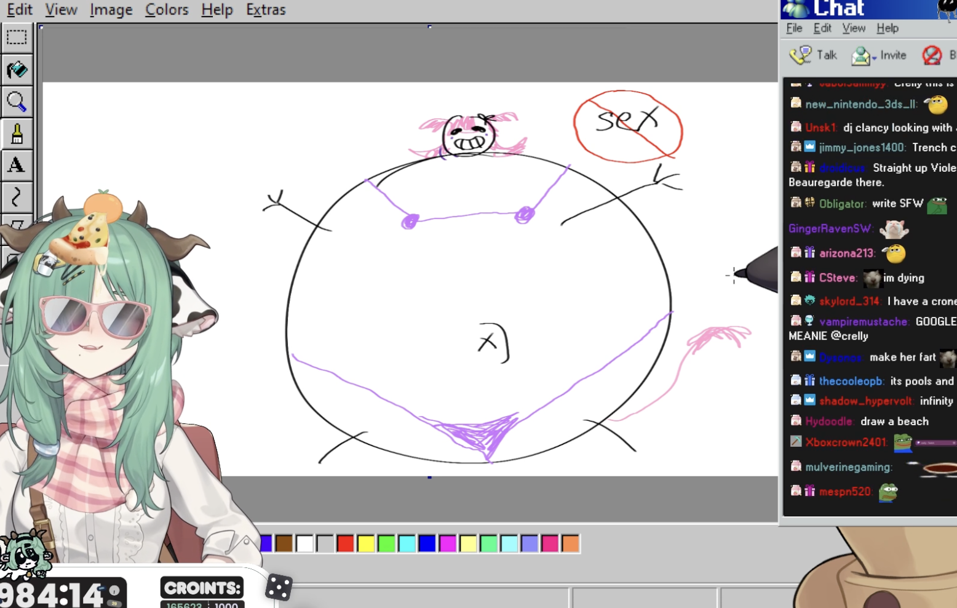This screenshot has height=608, width=957.
Task: Open the File menu in Chat window
Action: coord(794,28)
